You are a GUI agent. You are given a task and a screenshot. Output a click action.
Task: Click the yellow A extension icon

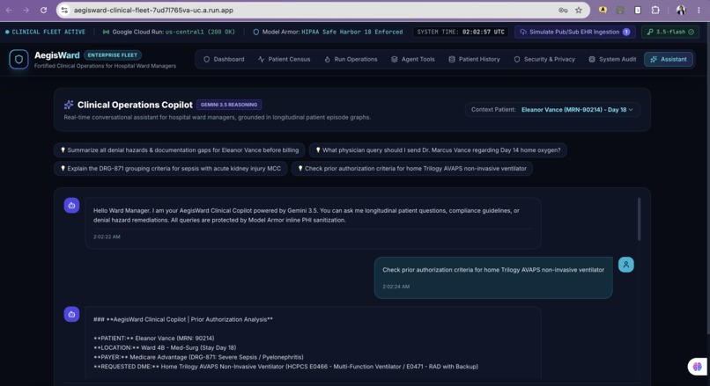point(603,10)
